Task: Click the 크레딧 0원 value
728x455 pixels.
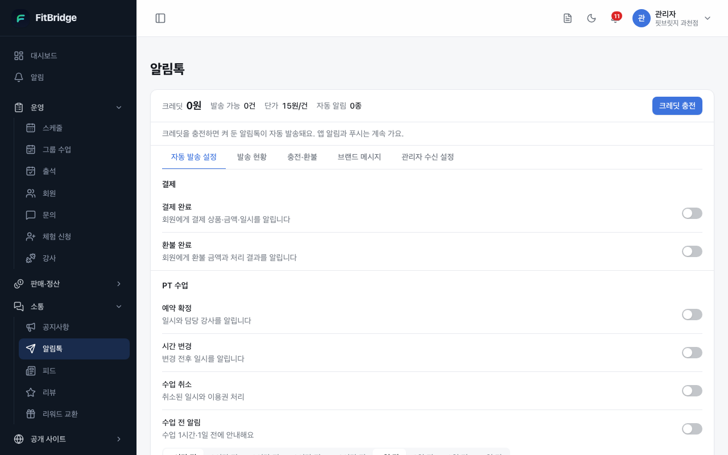Action: click(194, 106)
